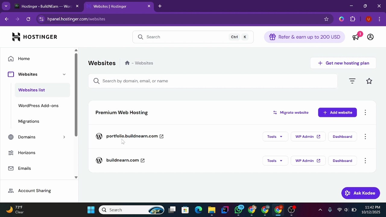Viewport: 386px width, 217px height.
Task: Select Websites list in the sidebar
Action: click(x=42, y=90)
